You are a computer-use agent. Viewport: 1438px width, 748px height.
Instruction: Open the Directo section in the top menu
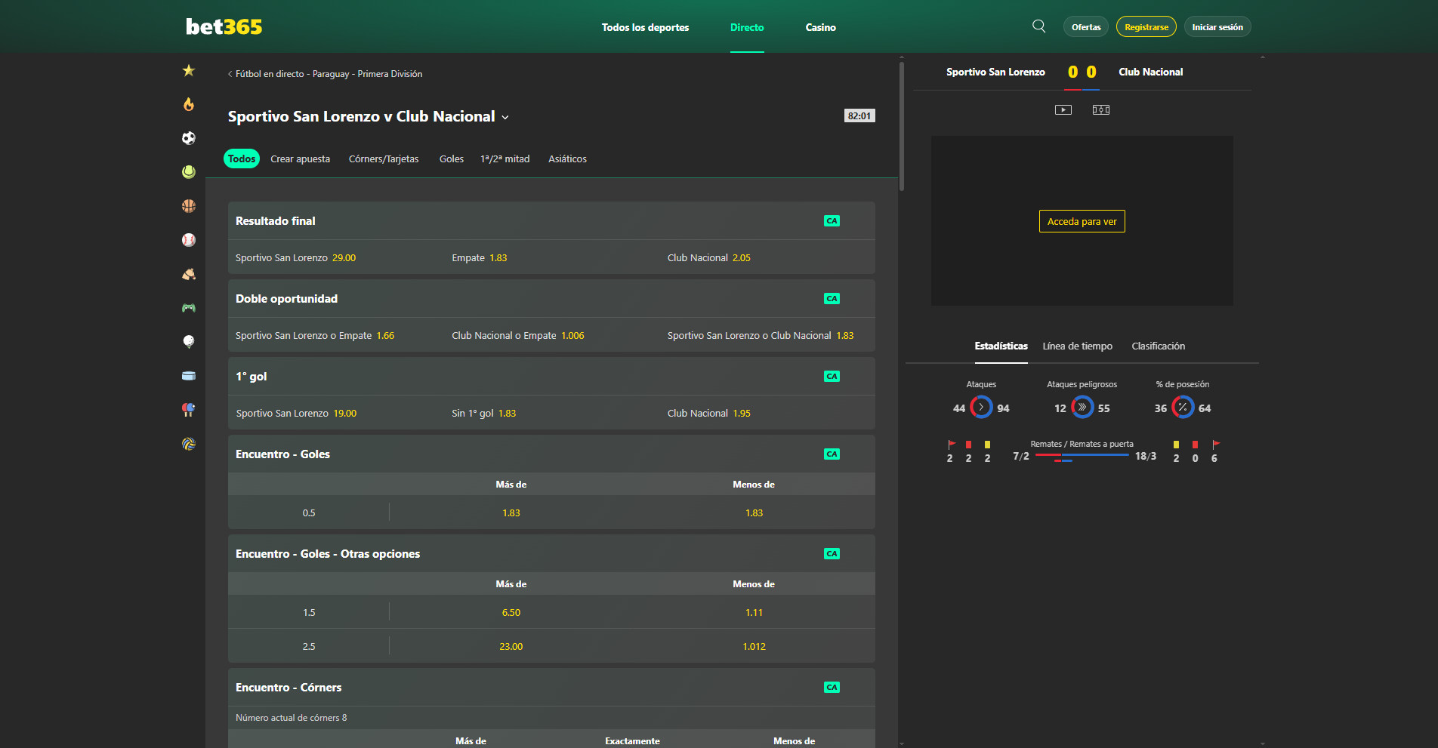747,27
